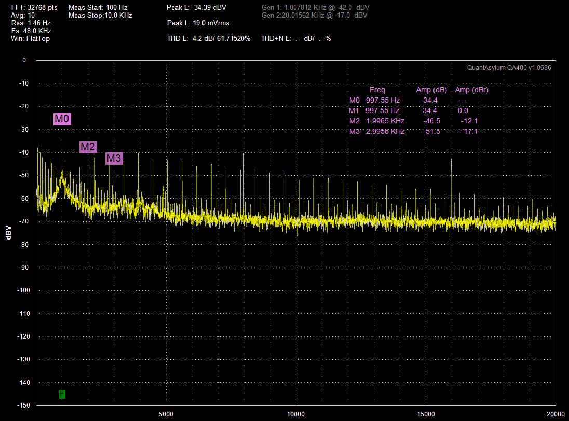Image resolution: width=569 pixels, height=421 pixels.
Task: Click the Peak L: 19.0 mVrms readout
Action: (x=198, y=23)
